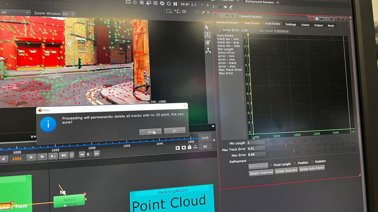Toggle the region of interest icon
The width and height of the screenshot is (378, 212).
(168, 3)
